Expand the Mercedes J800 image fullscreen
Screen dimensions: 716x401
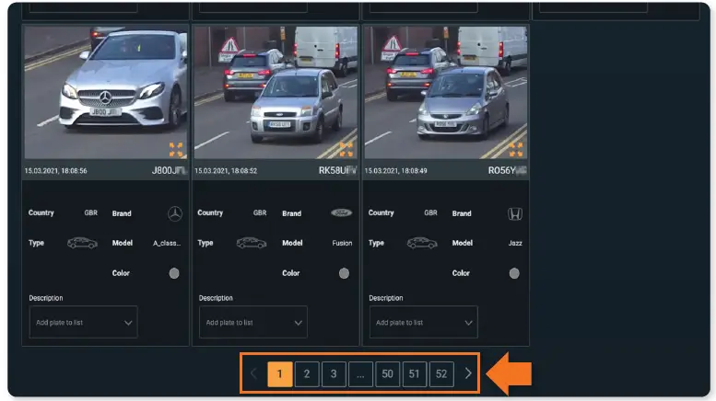176,150
